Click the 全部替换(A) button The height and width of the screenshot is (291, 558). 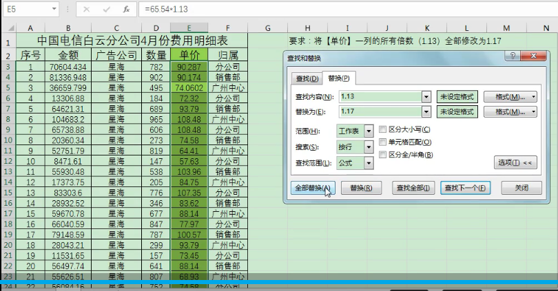click(x=313, y=188)
